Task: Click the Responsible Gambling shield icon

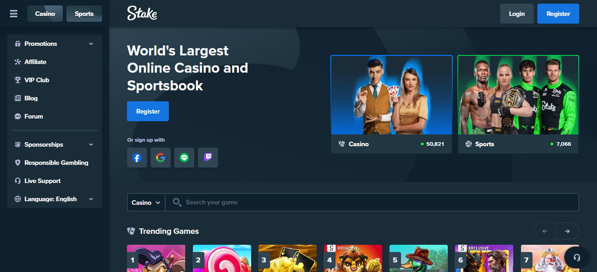Action: pyautogui.click(x=18, y=163)
